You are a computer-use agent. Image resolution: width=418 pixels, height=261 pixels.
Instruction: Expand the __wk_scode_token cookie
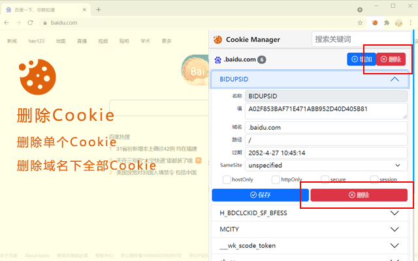[x=309, y=245]
